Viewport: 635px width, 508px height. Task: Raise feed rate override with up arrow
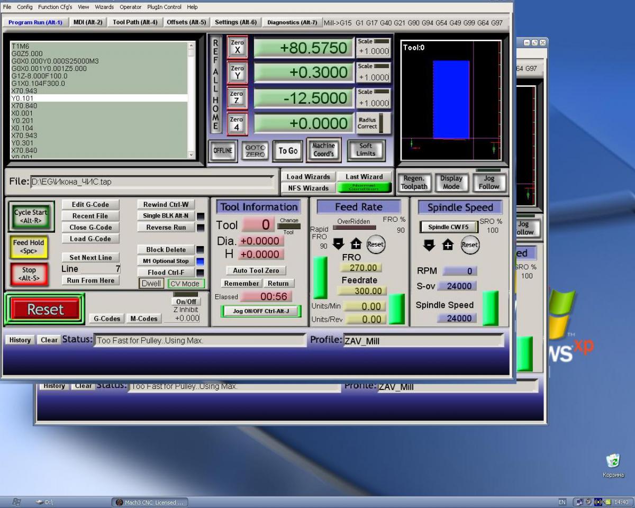(x=356, y=244)
